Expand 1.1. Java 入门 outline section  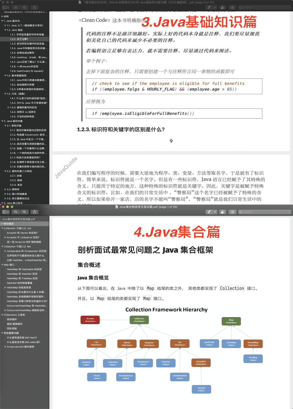point(5,25)
